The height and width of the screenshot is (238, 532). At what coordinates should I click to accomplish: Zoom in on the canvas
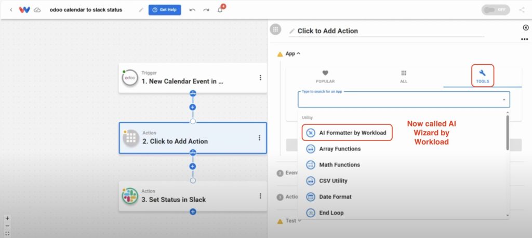[7, 218]
